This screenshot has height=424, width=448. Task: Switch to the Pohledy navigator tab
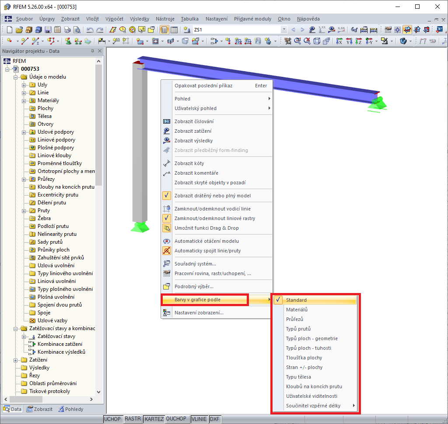click(71, 409)
